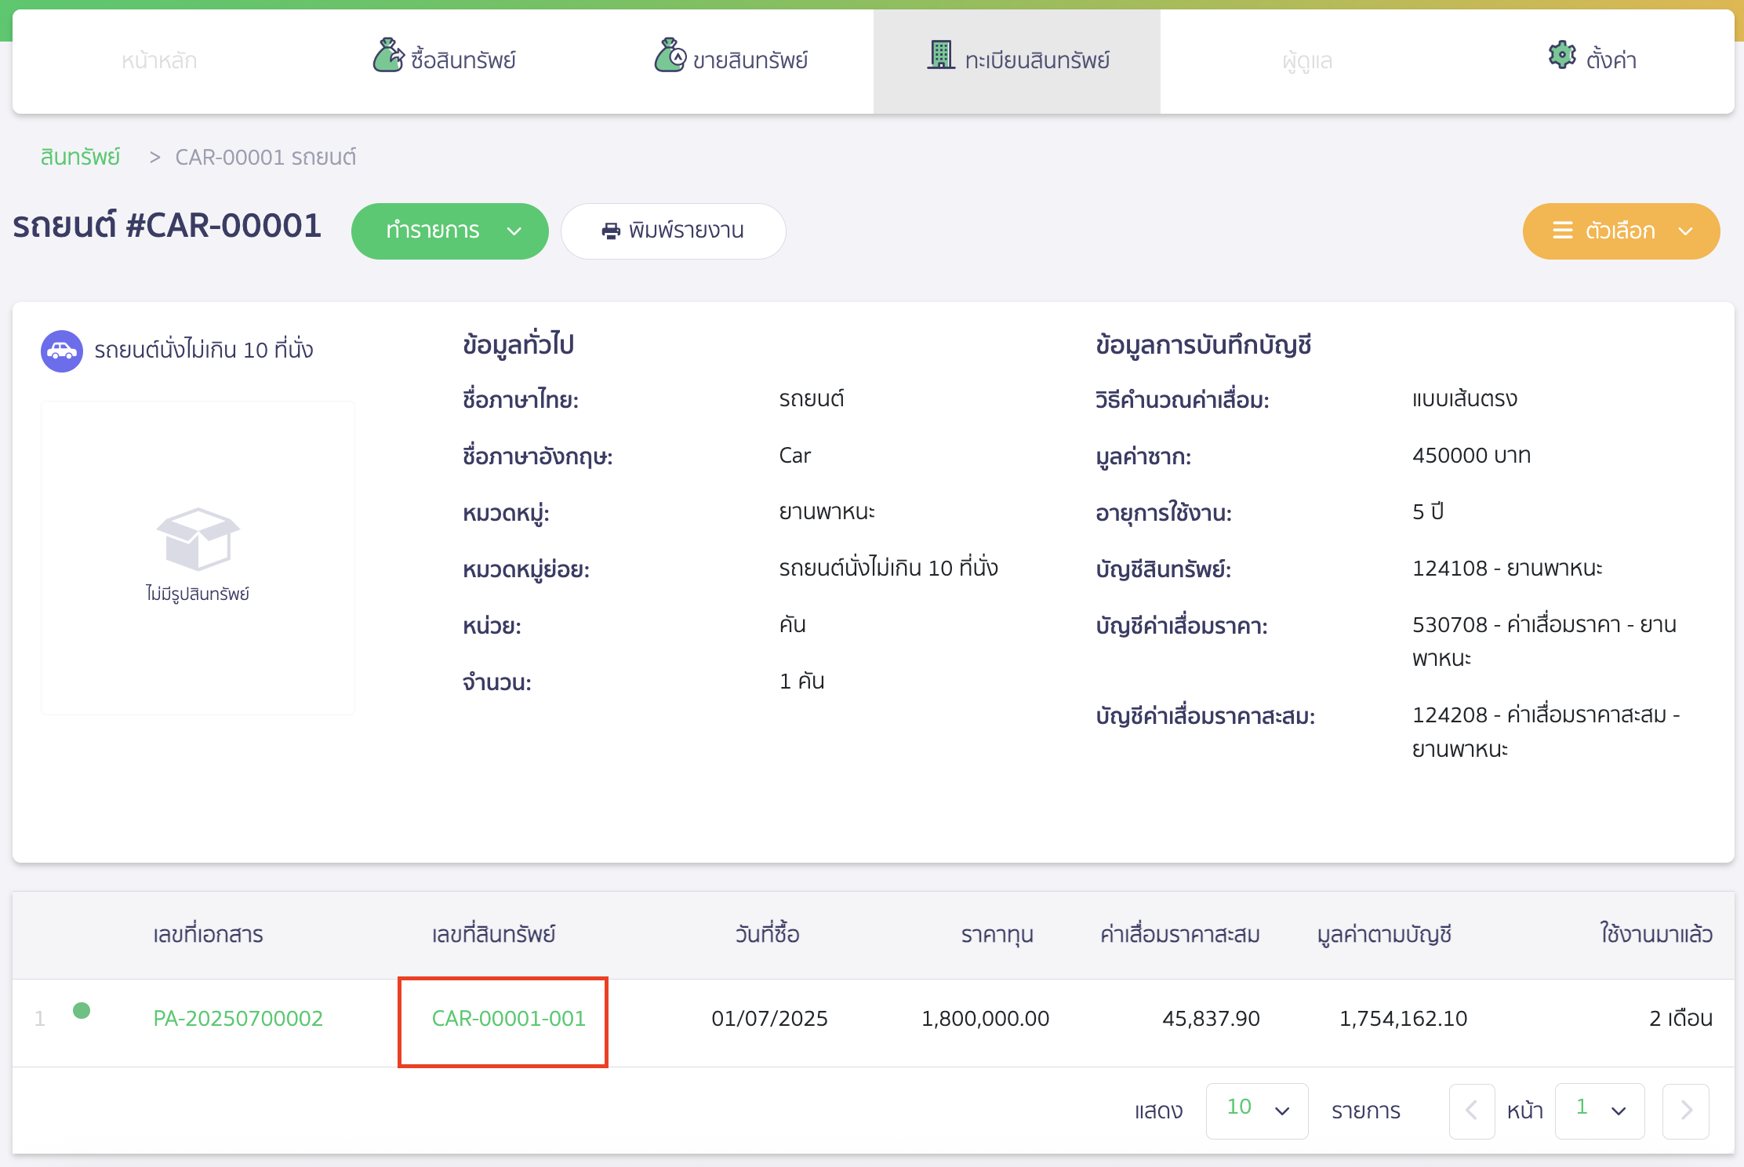Select the blue car category icon
The image size is (1744, 1167).
click(61, 350)
